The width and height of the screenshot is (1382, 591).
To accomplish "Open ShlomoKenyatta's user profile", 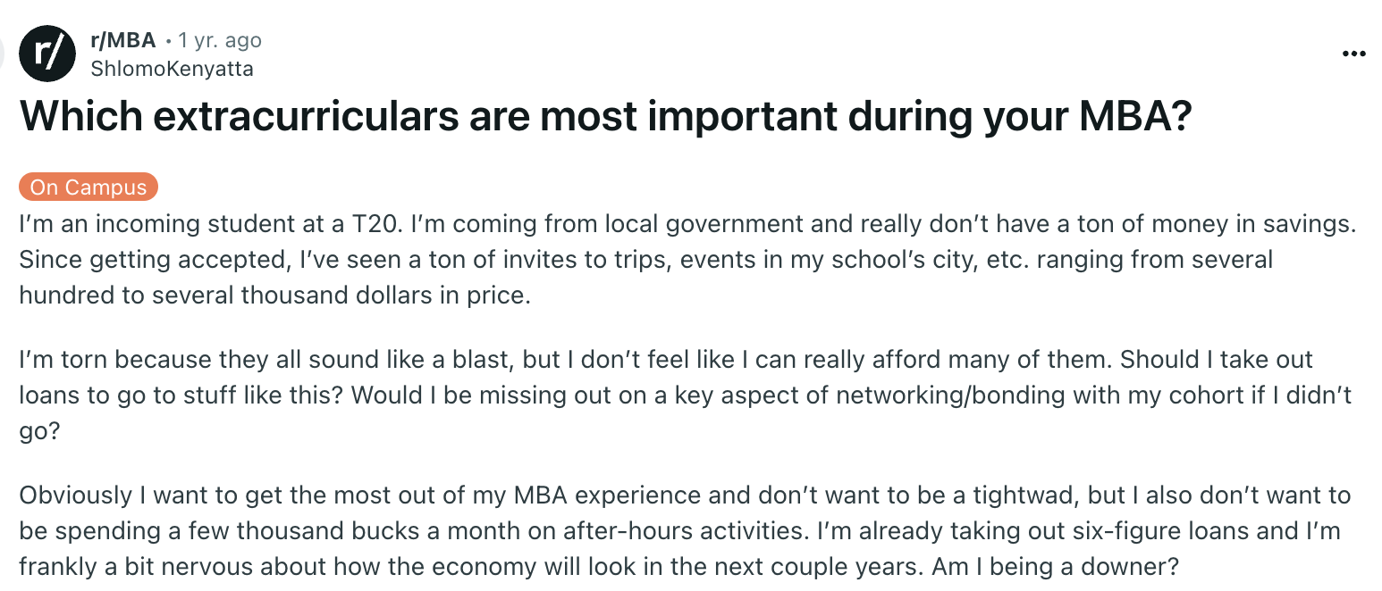I will pyautogui.click(x=173, y=69).
